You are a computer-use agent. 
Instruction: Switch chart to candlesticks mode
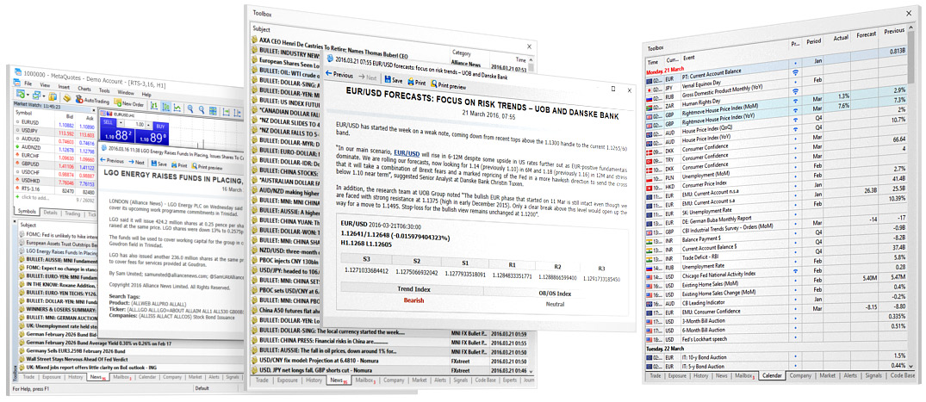point(166,107)
